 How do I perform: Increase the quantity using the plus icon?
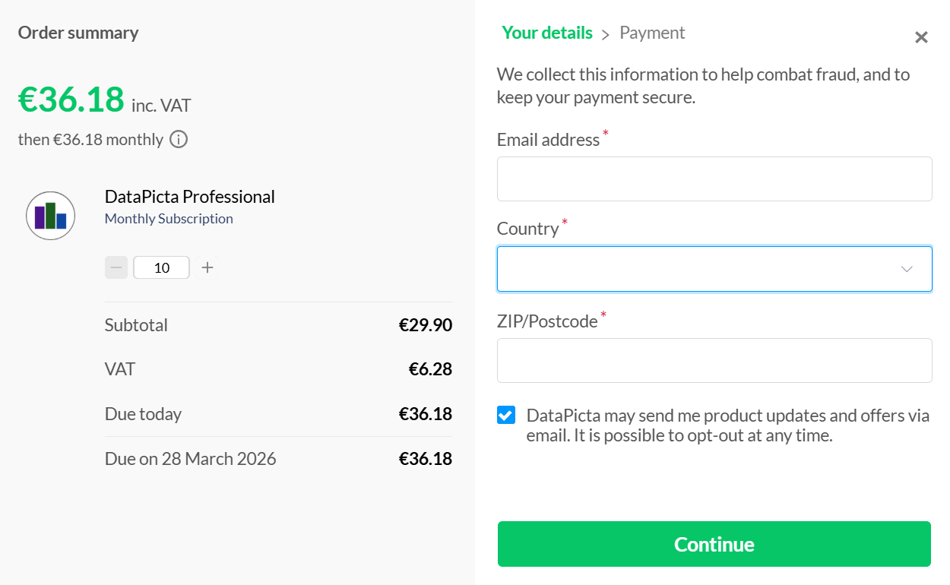[207, 267]
